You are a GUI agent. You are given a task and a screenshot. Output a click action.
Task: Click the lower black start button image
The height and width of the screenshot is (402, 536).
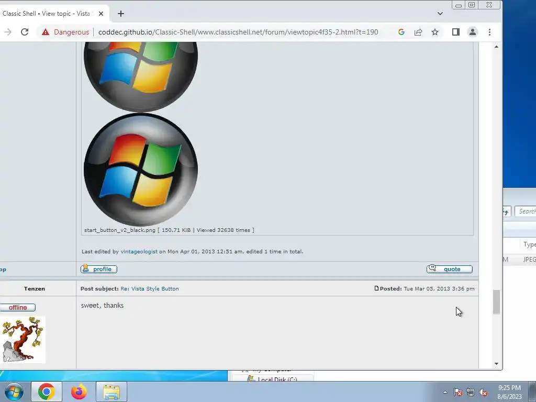[x=140, y=170]
